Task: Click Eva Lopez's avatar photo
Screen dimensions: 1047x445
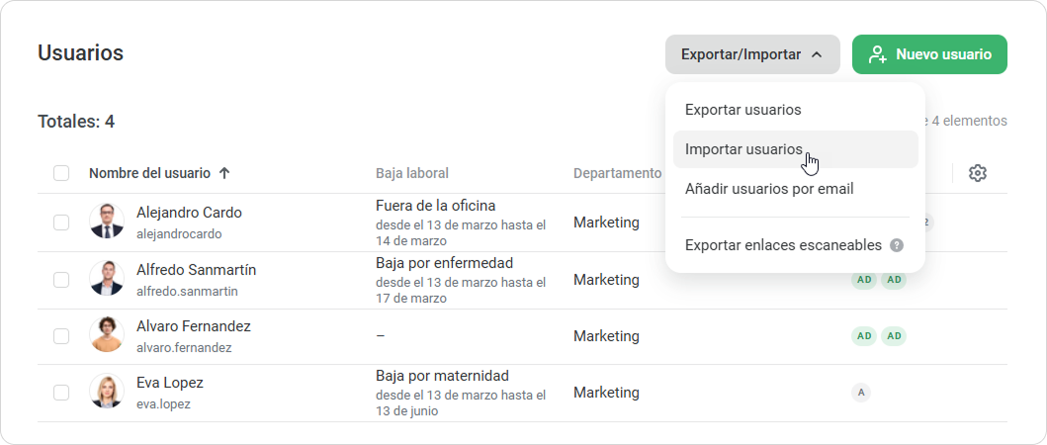Action: [107, 392]
